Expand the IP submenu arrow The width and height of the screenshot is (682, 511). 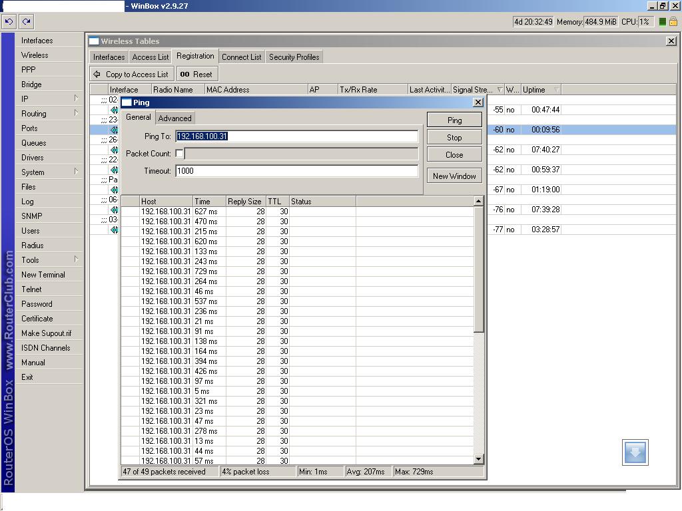click(x=76, y=98)
